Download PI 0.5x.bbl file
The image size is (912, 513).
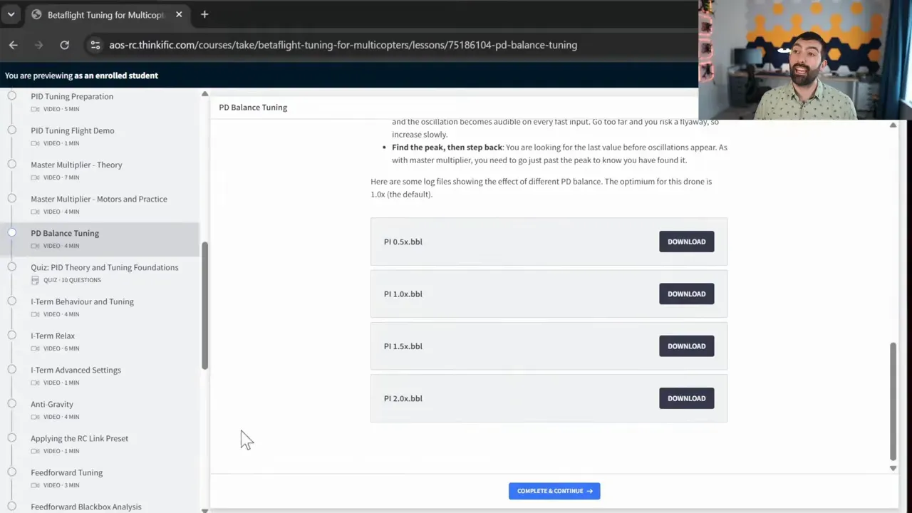[686, 242]
